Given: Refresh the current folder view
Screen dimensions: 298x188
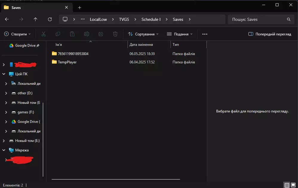Looking at the screenshot, I should pyautogui.click(x=50, y=19).
